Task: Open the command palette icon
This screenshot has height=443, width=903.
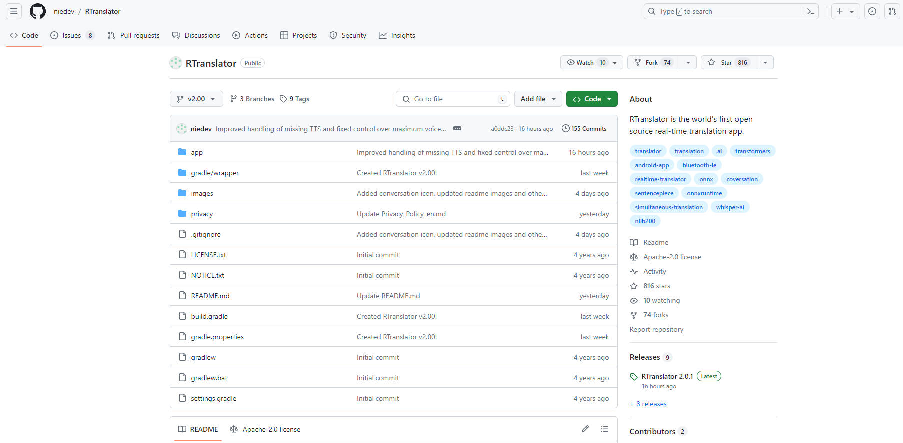Action: point(811,11)
